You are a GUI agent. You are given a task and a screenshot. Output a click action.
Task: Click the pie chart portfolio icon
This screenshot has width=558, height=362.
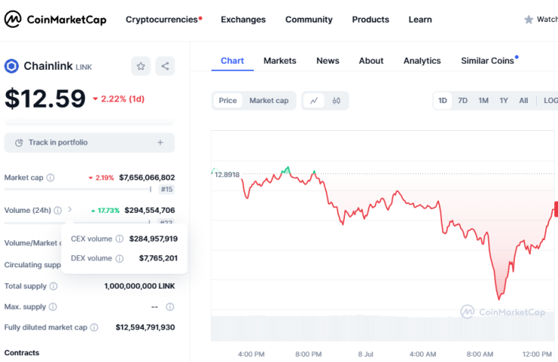[x=19, y=142]
